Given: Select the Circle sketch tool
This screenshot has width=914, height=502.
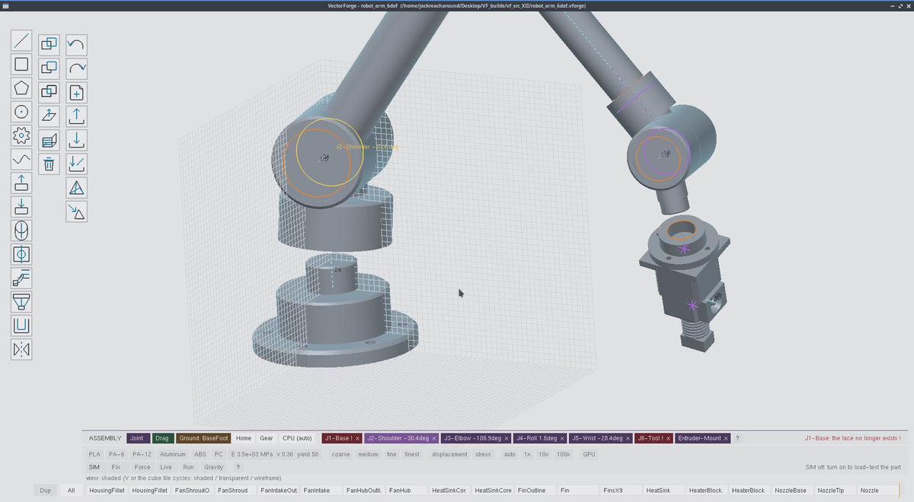Looking at the screenshot, I should point(21,112).
